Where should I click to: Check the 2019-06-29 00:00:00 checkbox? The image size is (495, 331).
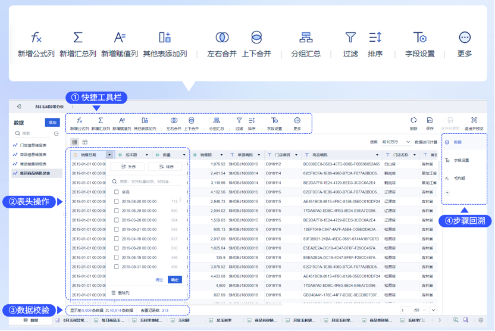(x=116, y=210)
